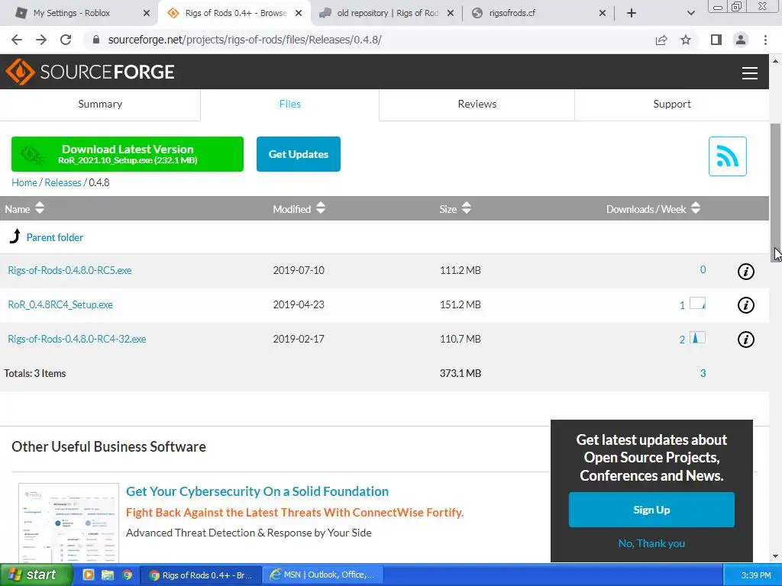Viewport: 782px width, 586px height.
Task: Download Rigs-of-Rods-0.4.8.0-RC5.exe
Action: 69,270
